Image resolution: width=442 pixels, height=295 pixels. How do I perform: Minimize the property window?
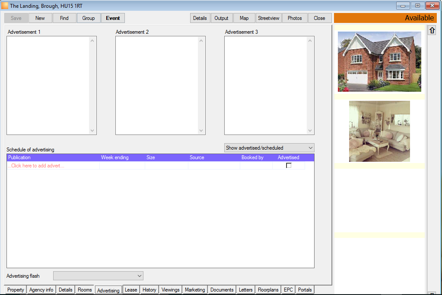[403, 6]
